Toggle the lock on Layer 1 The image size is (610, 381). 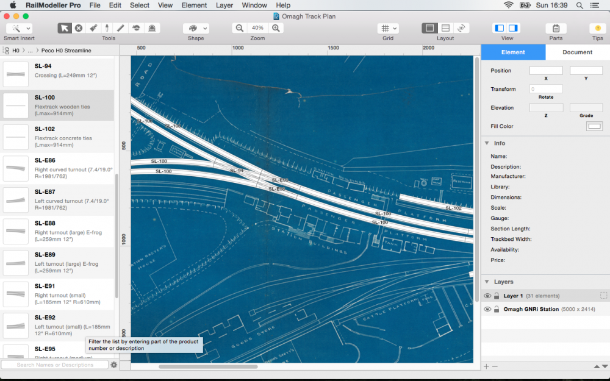(497, 296)
